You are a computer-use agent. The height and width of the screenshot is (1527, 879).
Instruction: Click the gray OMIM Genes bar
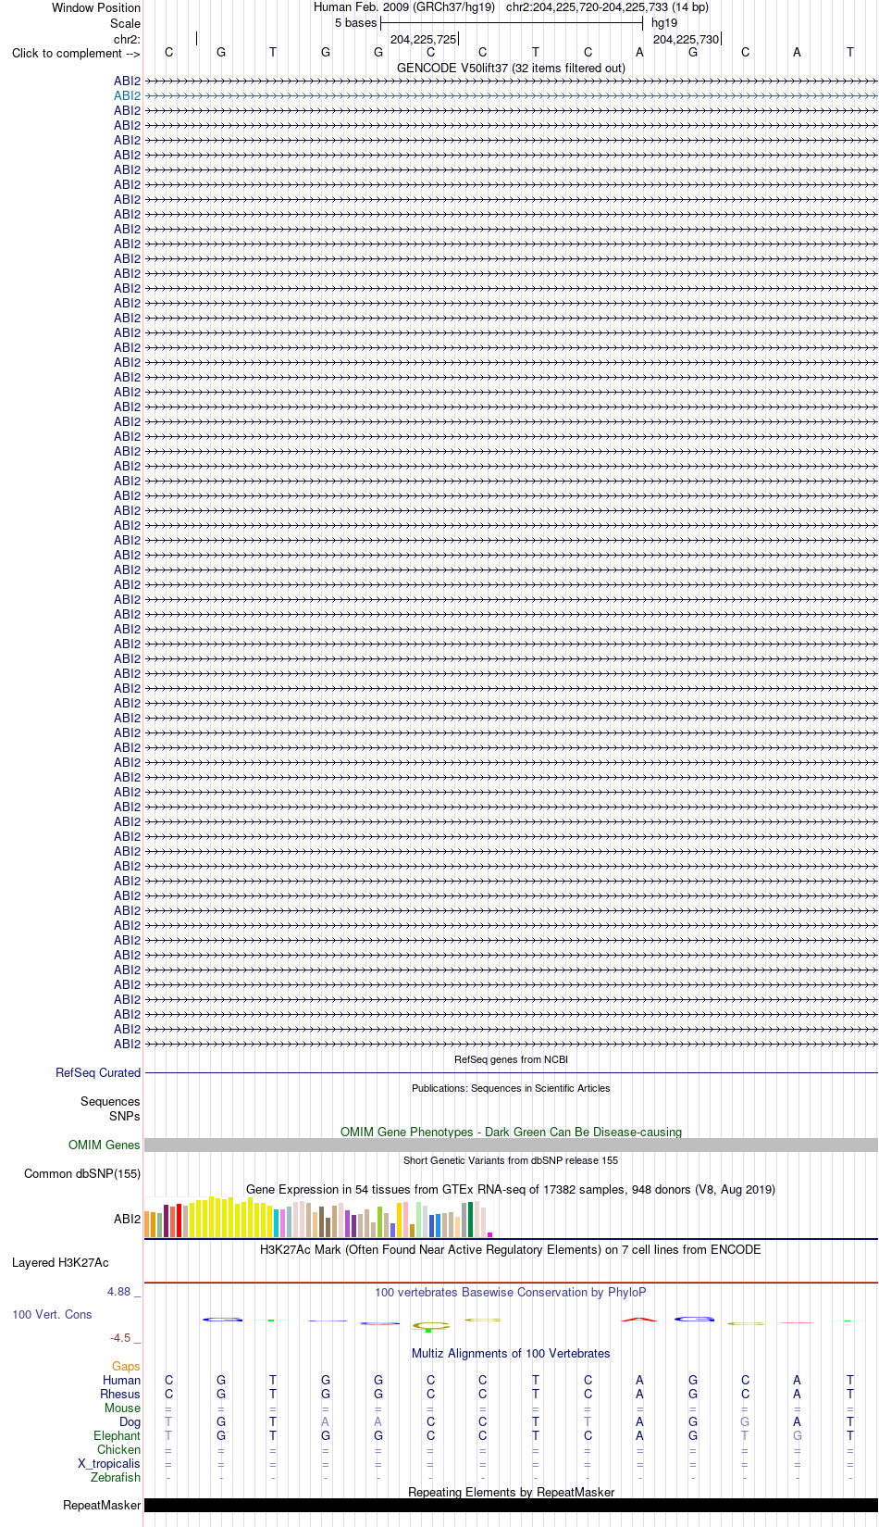pyautogui.click(x=511, y=1145)
